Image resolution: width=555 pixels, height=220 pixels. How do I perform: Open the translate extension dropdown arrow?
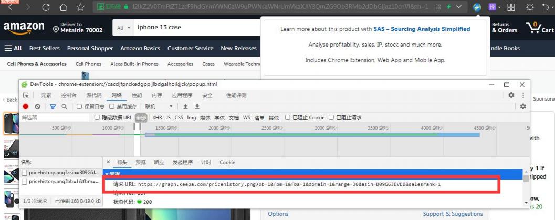[499, 7]
